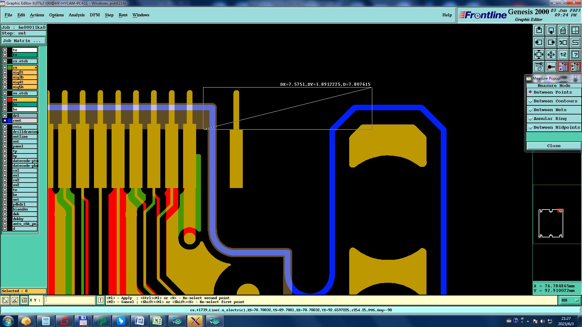Click the X Y coordinate input field

(x=70, y=300)
